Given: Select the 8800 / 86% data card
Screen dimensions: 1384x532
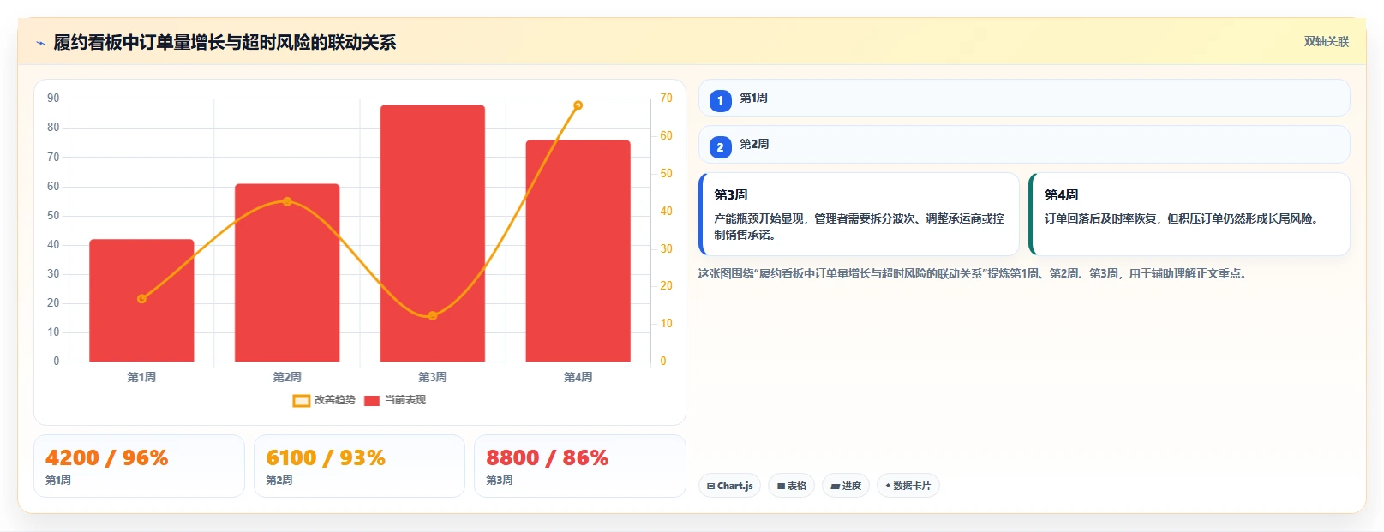Looking at the screenshot, I should 580,466.
